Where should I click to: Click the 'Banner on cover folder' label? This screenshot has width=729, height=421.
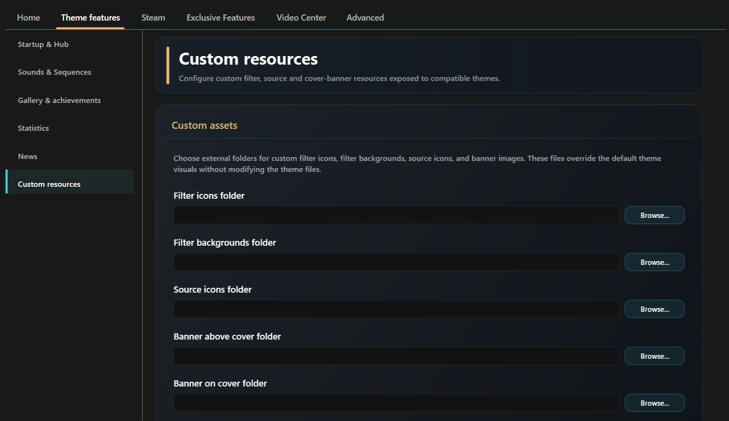click(220, 383)
